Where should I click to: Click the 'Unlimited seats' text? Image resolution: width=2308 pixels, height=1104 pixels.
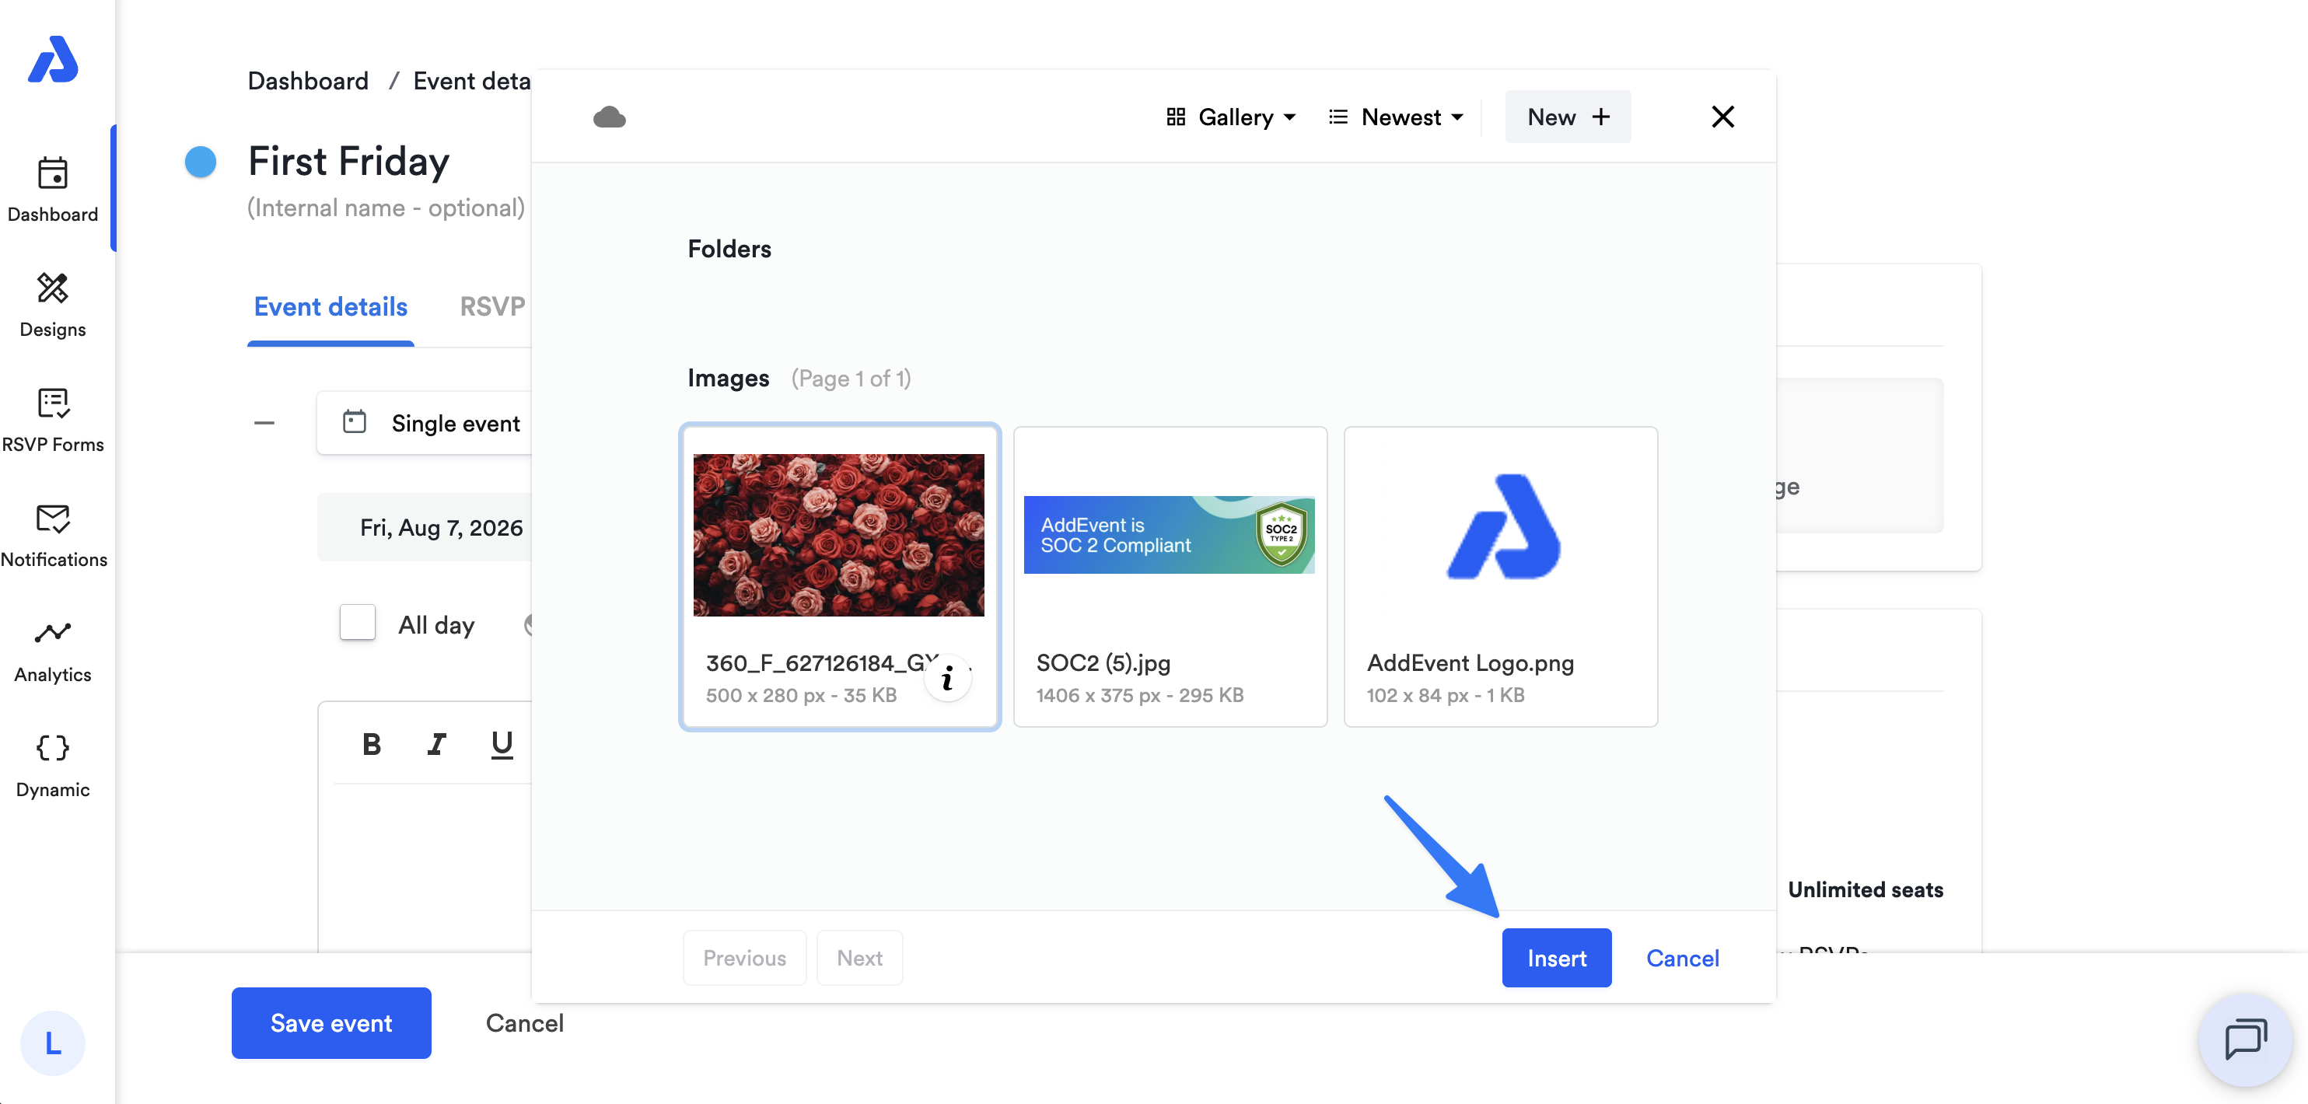tap(1866, 890)
